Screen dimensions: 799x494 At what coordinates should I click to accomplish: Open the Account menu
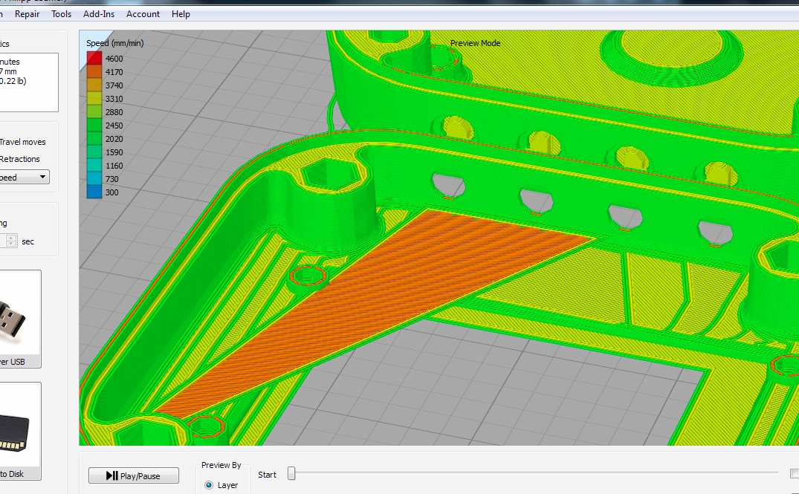(x=143, y=14)
